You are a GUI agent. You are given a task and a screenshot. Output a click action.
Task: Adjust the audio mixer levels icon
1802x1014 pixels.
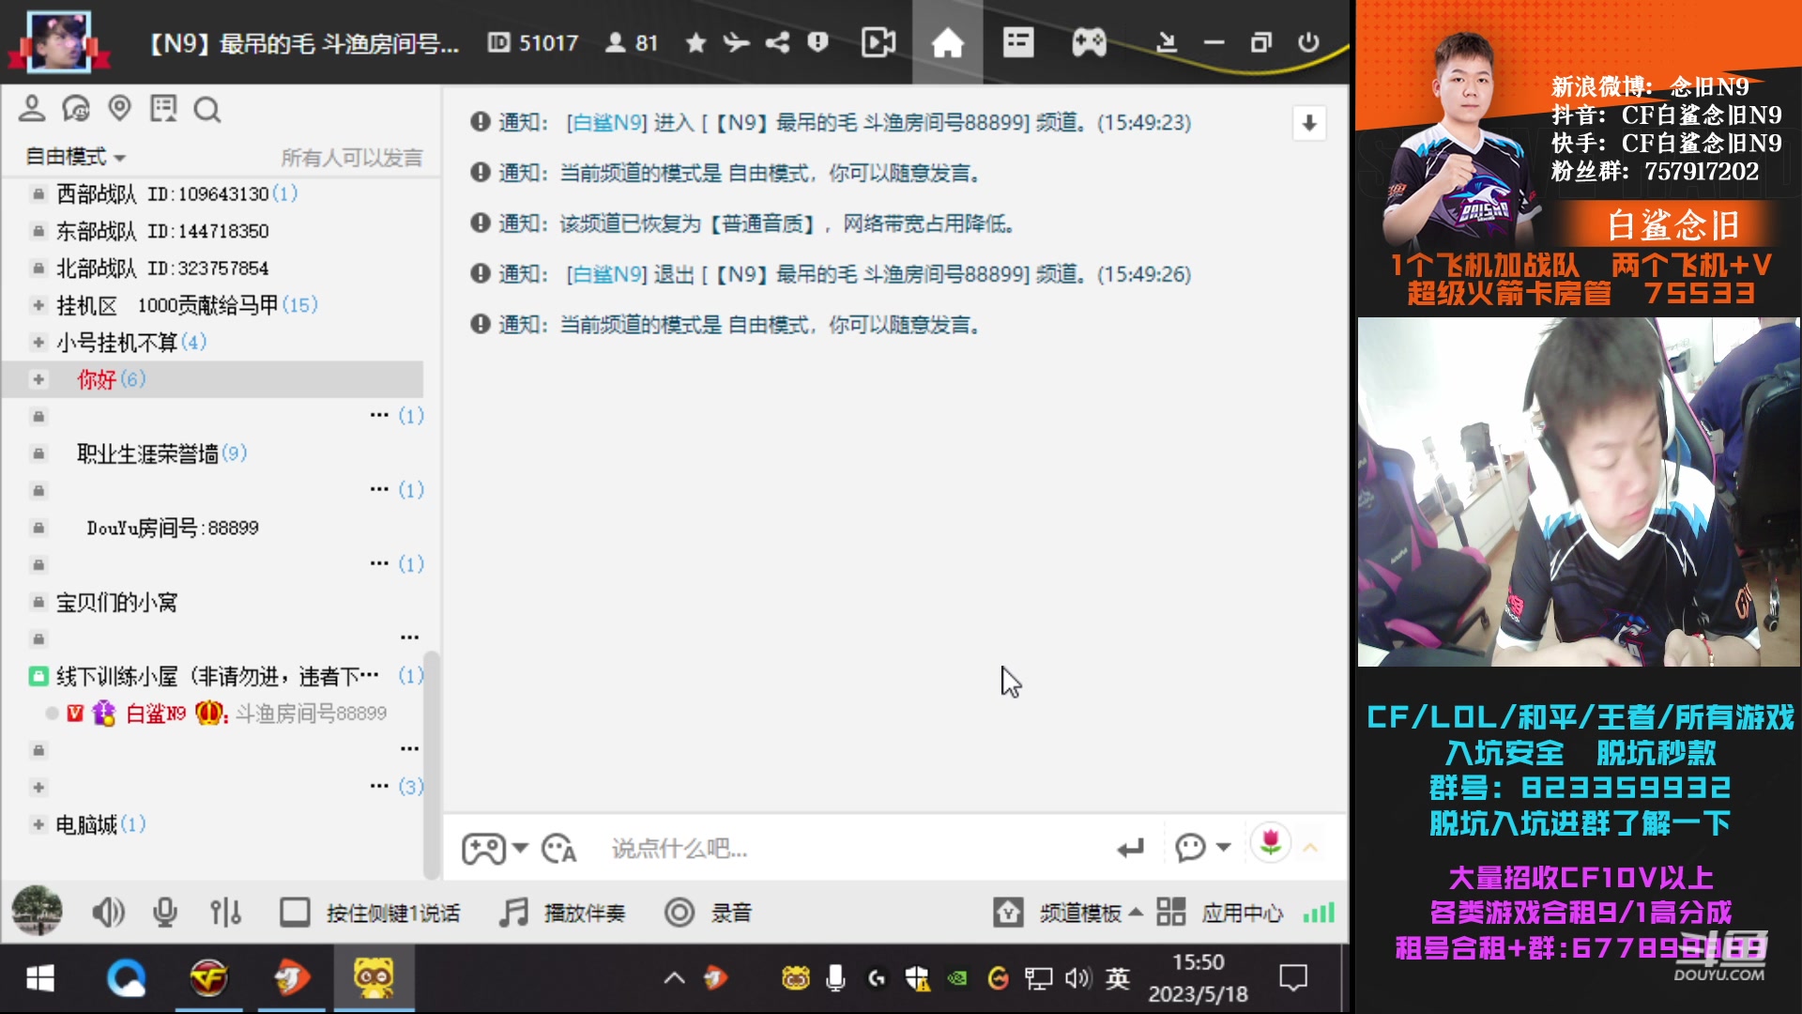[225, 912]
